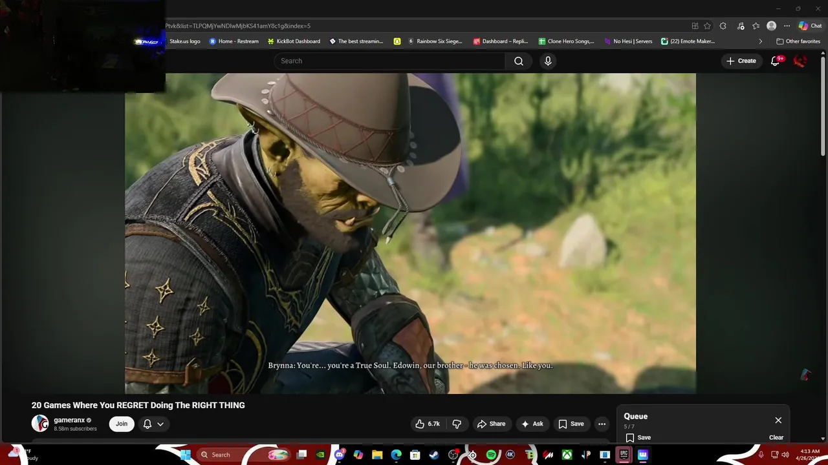Start voice search with microphone icon
The image size is (828, 465).
(x=548, y=61)
